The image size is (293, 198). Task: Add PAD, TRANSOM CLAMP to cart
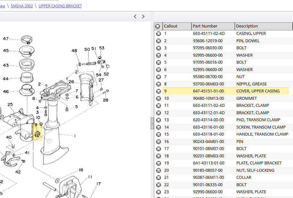pyautogui.click(x=158, y=120)
